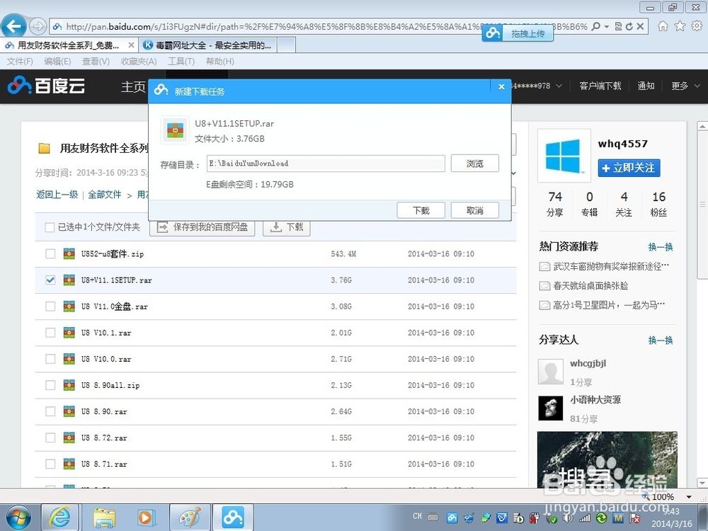Open the 帮助(H) menu
708x531 pixels.
[220, 62]
